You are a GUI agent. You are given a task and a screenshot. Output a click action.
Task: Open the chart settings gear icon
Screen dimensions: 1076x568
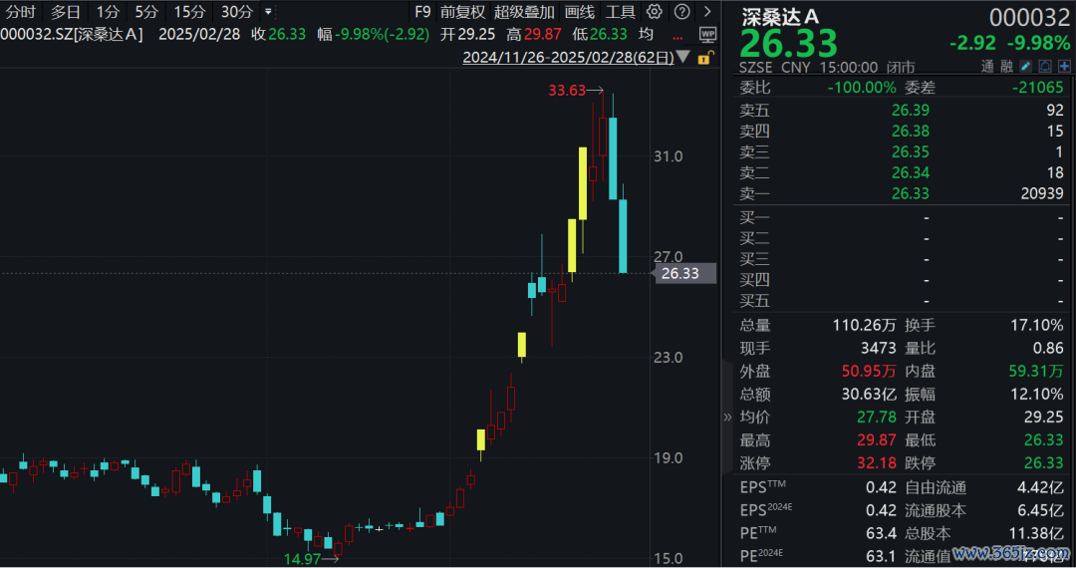(655, 12)
